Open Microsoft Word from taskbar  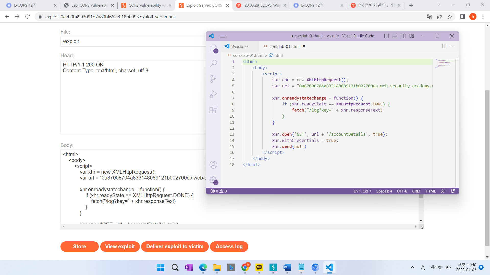pos(287,267)
